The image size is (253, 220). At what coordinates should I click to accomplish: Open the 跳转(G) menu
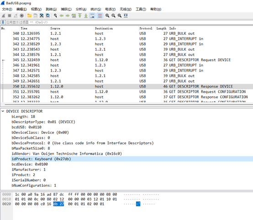[x=51, y=9]
